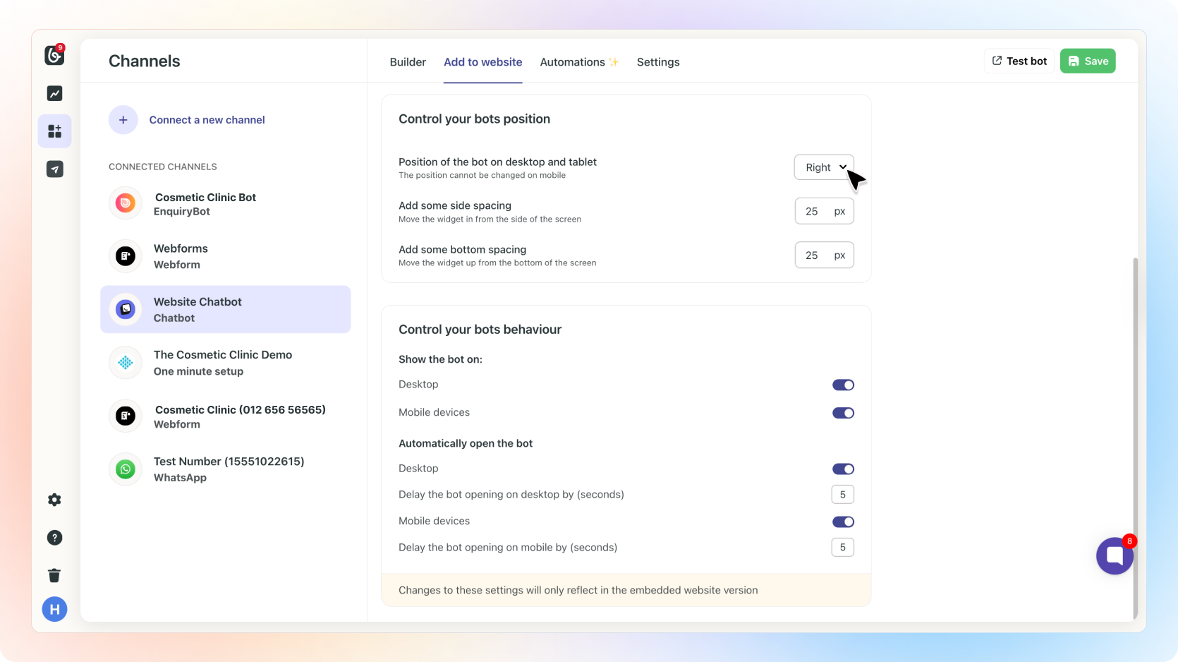Viewport: 1178px width, 662px height.
Task: Click the Cosmetic Clinic Bot EnquiryBot icon
Action: coord(126,203)
